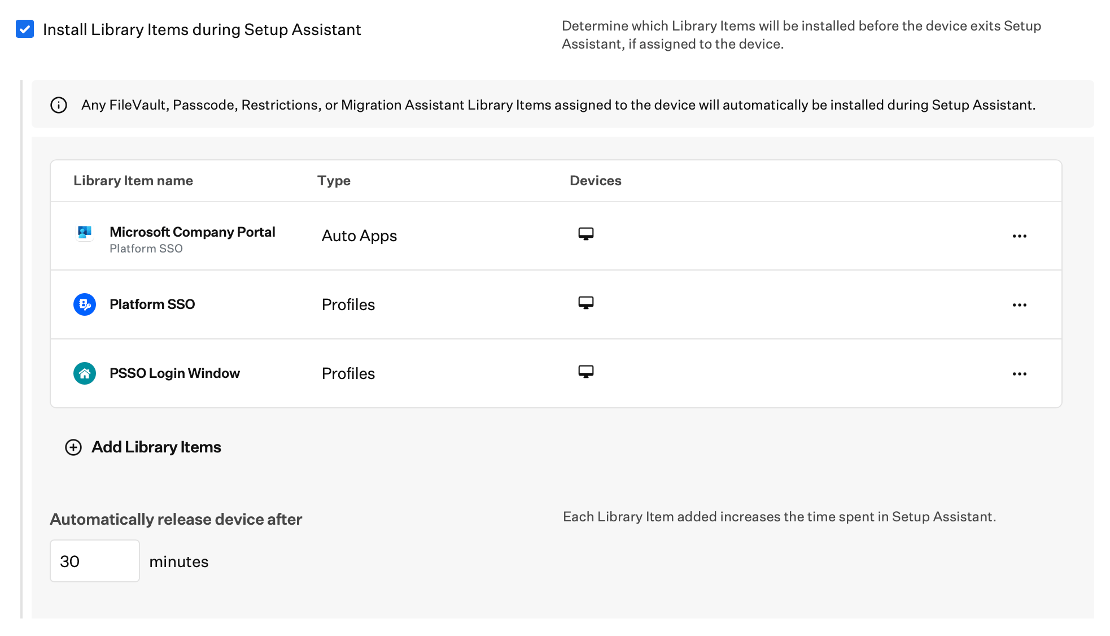Open more options for Microsoft Company Portal
This screenshot has height=636, width=1110.
[1020, 236]
